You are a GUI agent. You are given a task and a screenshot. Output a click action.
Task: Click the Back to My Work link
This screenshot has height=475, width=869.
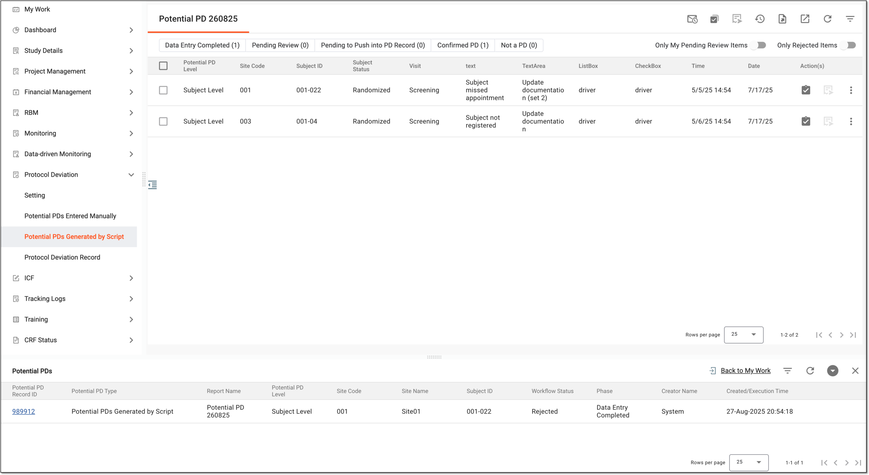pos(746,371)
